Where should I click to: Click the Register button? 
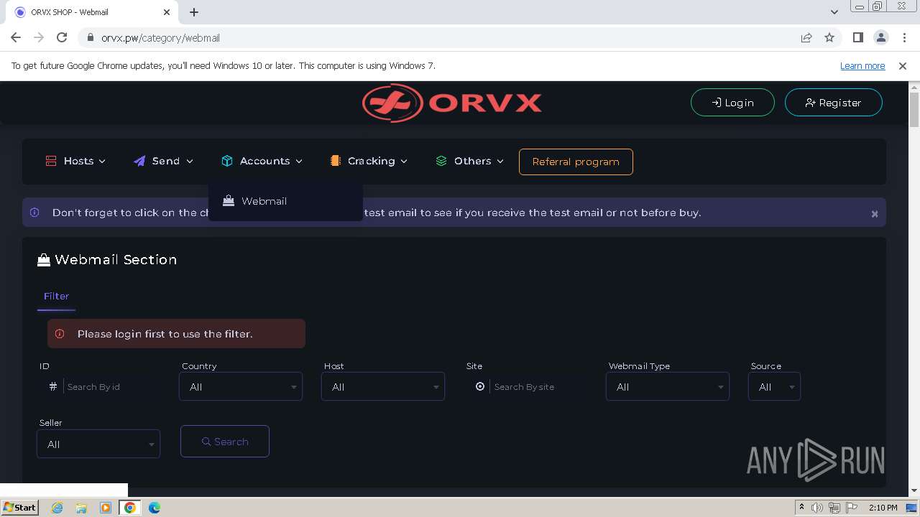[x=833, y=103]
